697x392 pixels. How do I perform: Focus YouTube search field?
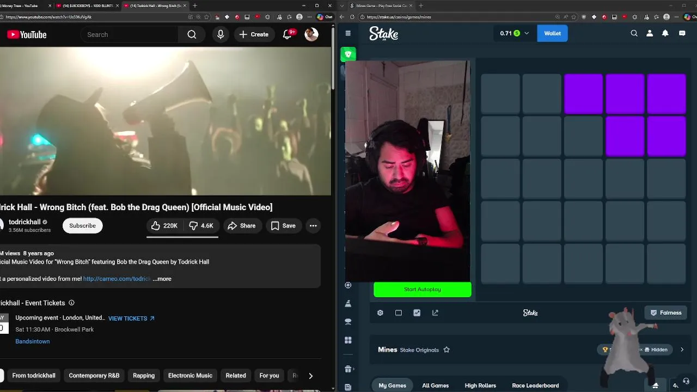[130, 34]
